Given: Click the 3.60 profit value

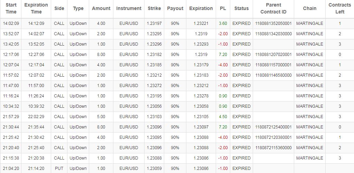Looking at the screenshot, I should [x=223, y=23].
